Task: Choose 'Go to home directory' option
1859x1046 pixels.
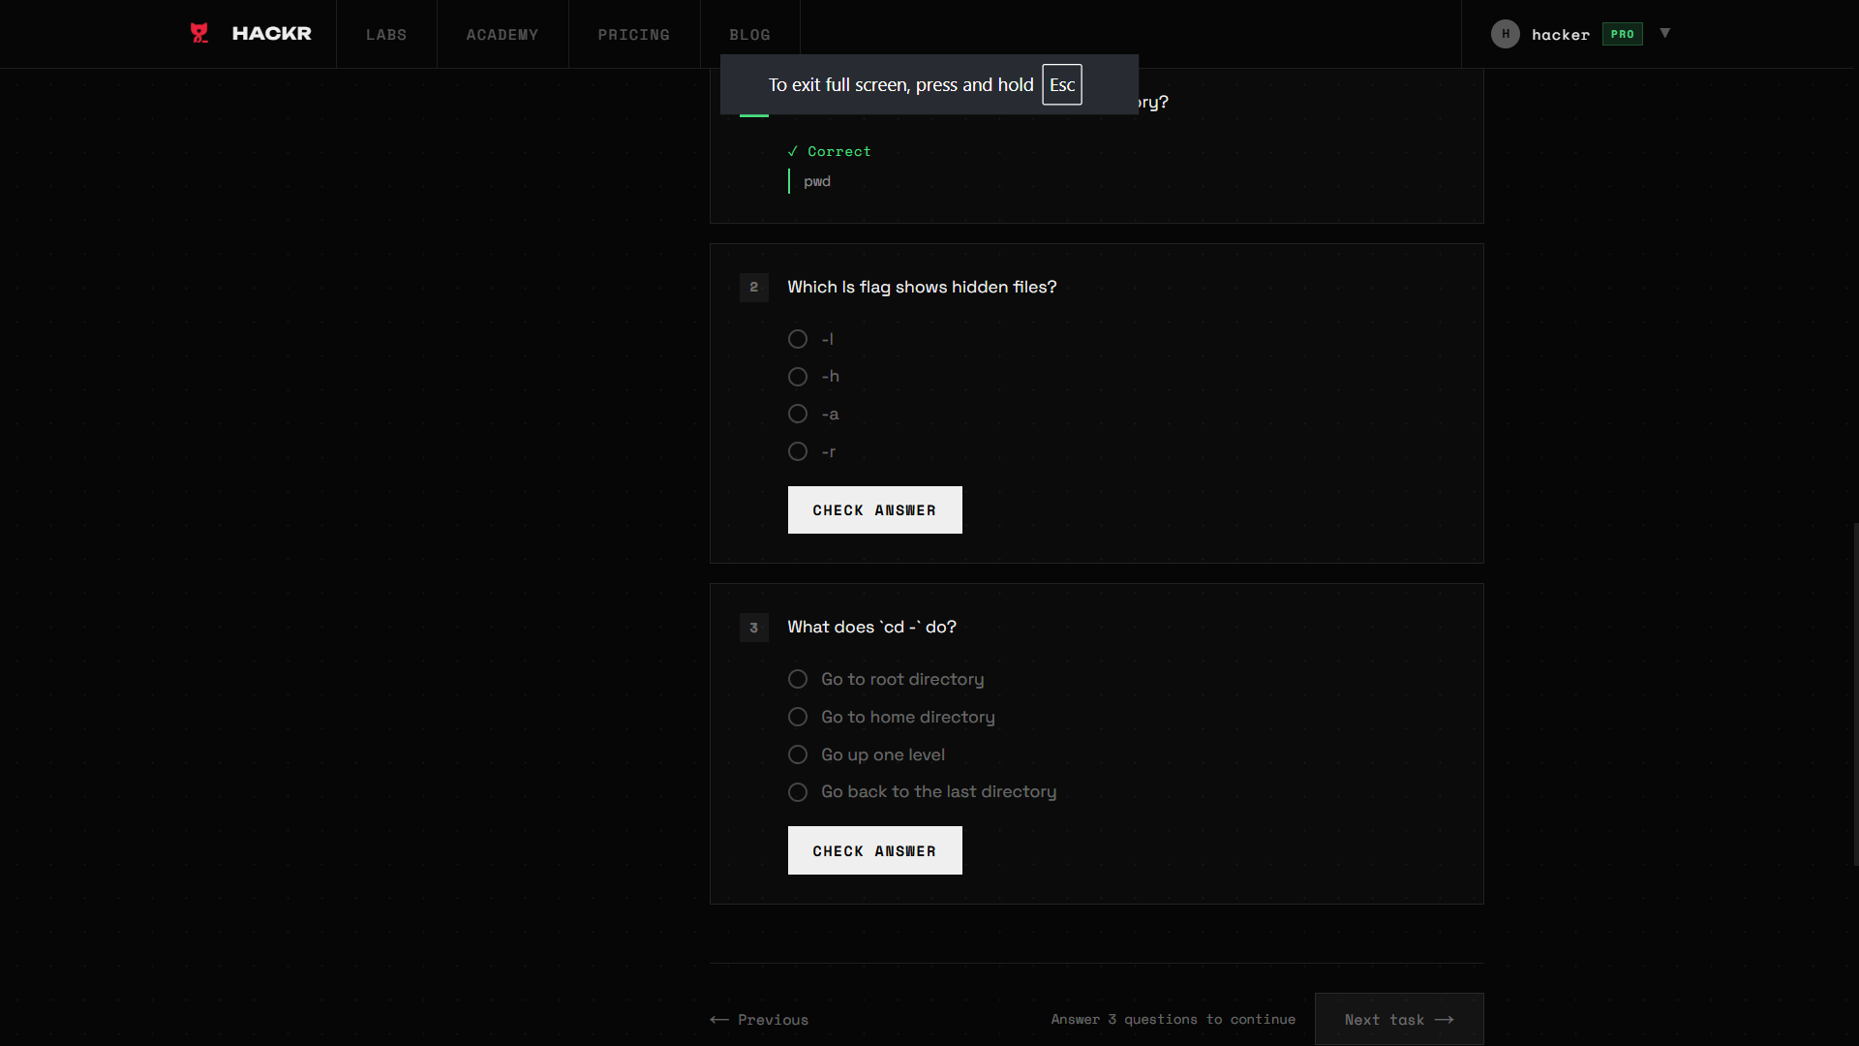Action: coord(798,717)
